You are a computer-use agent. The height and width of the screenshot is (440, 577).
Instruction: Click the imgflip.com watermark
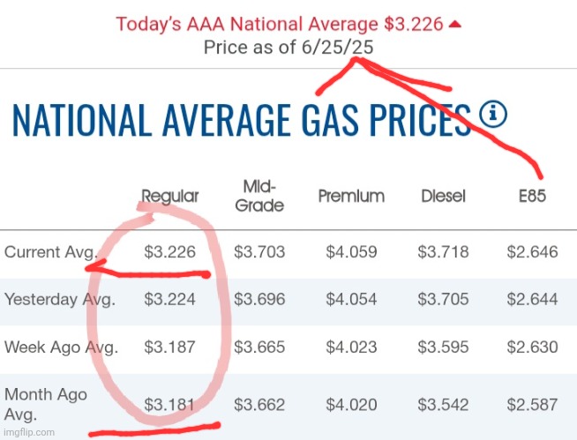point(29,433)
